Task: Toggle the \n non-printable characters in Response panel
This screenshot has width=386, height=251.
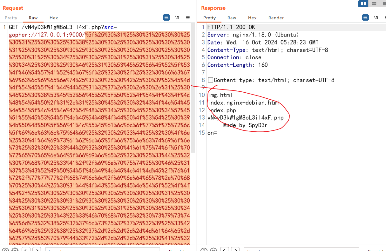Action: tap(376, 18)
